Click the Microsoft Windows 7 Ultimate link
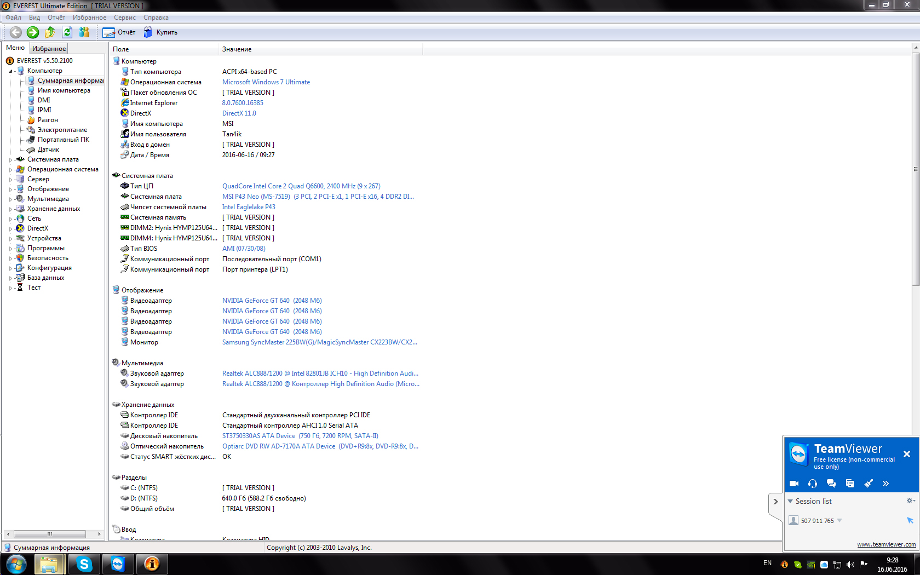 (266, 82)
